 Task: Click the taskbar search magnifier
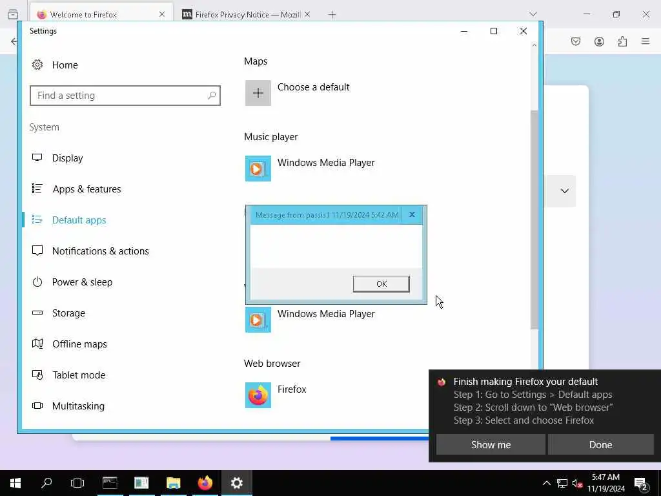[46, 483]
